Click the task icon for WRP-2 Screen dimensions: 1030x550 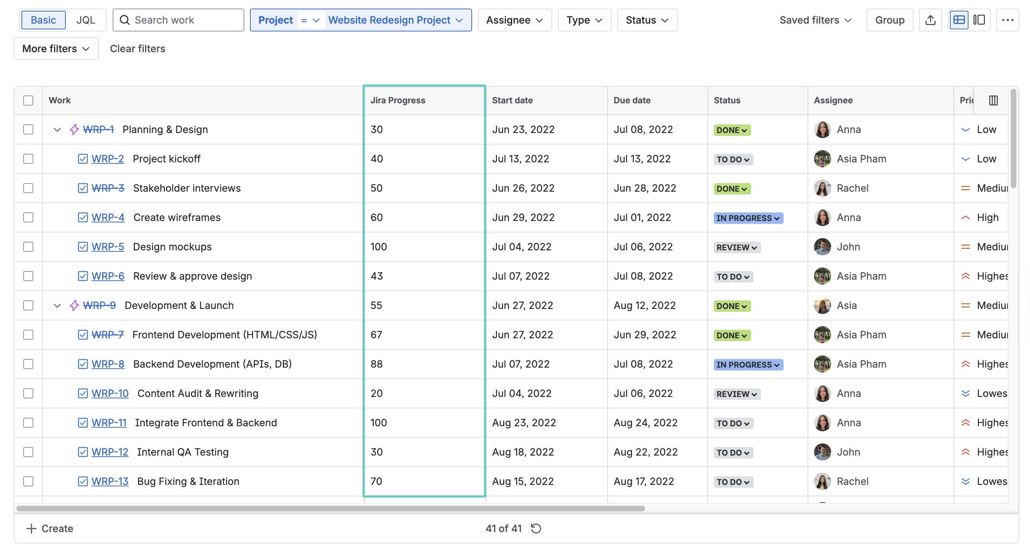click(83, 159)
